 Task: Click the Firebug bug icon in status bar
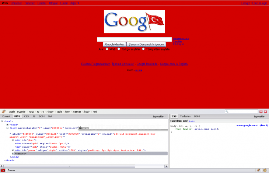pyautogui.click(x=258, y=170)
